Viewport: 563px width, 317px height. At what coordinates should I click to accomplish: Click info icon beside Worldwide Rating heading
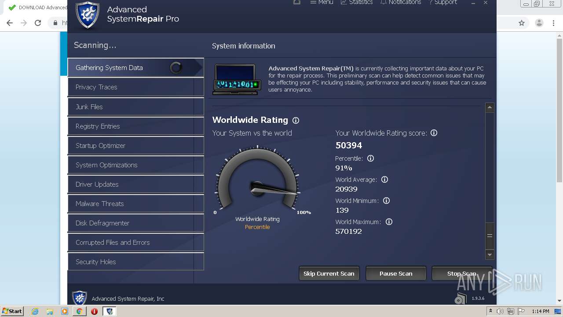[x=296, y=120]
